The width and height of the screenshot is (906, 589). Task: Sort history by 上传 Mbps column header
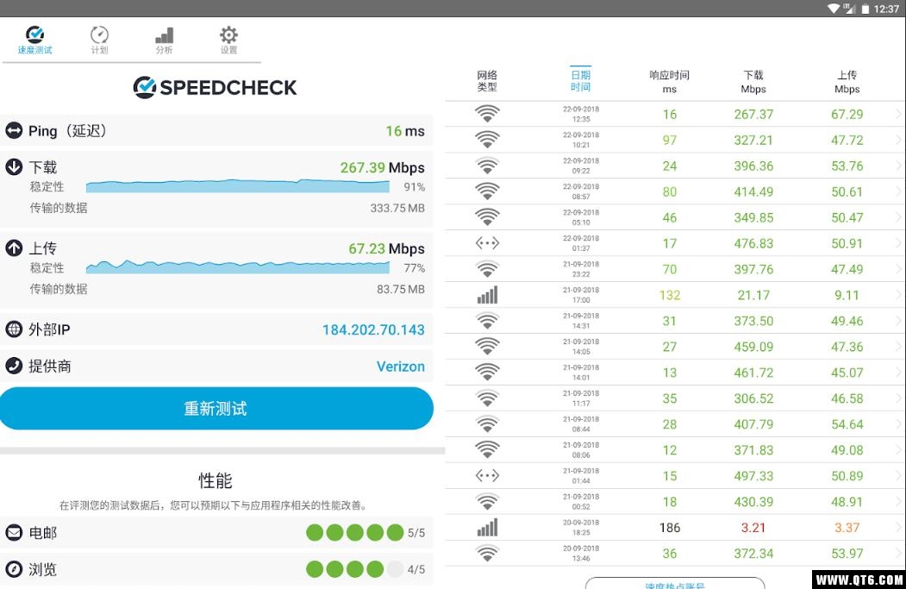[x=847, y=82]
